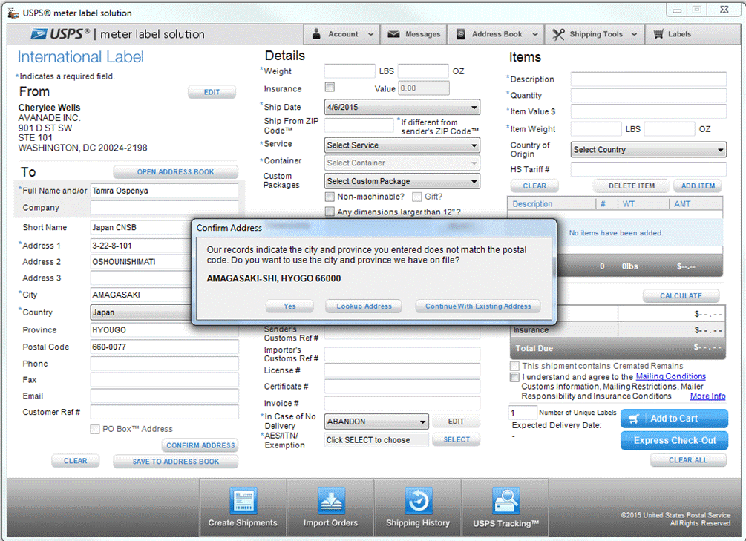
Task: Click EDIT beside No Delivery option
Action: (x=456, y=422)
